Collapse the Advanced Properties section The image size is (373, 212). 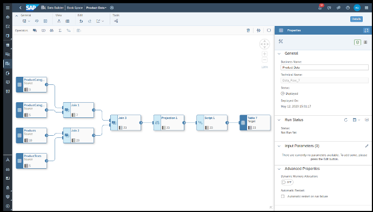279,169
